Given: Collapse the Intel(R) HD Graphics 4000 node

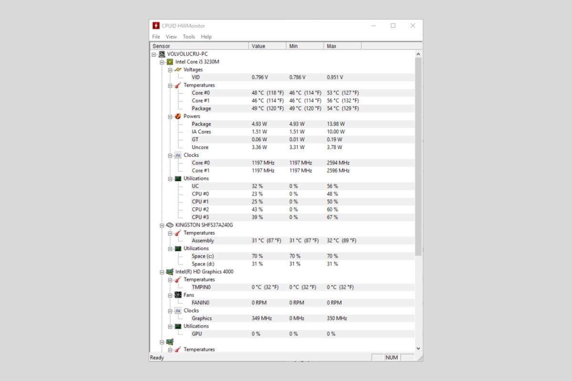Looking at the screenshot, I should pyautogui.click(x=162, y=271).
